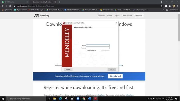This screenshot has width=180, height=101.
Task: Switch to the Download Mendeley Desktop tab
Action: tap(43, 2)
